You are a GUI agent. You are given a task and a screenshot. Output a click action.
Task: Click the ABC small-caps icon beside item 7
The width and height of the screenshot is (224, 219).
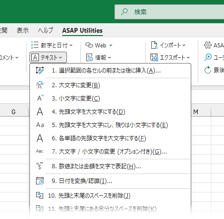coord(39,151)
